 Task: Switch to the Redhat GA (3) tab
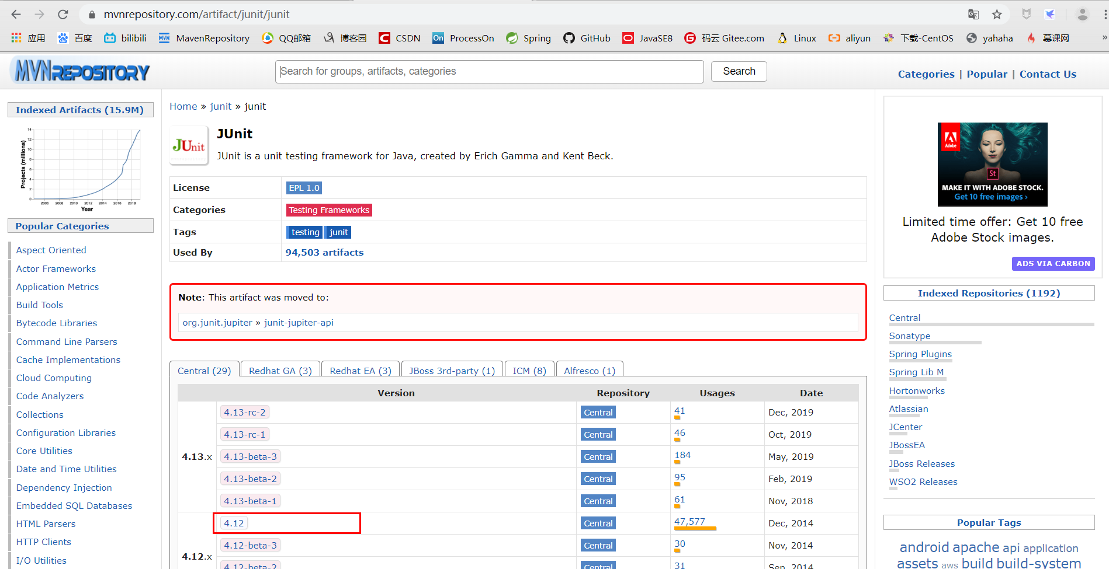pyautogui.click(x=280, y=371)
